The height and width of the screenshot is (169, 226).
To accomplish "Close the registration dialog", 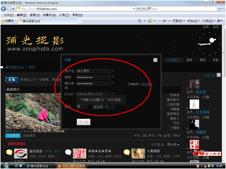I will click(155, 60).
